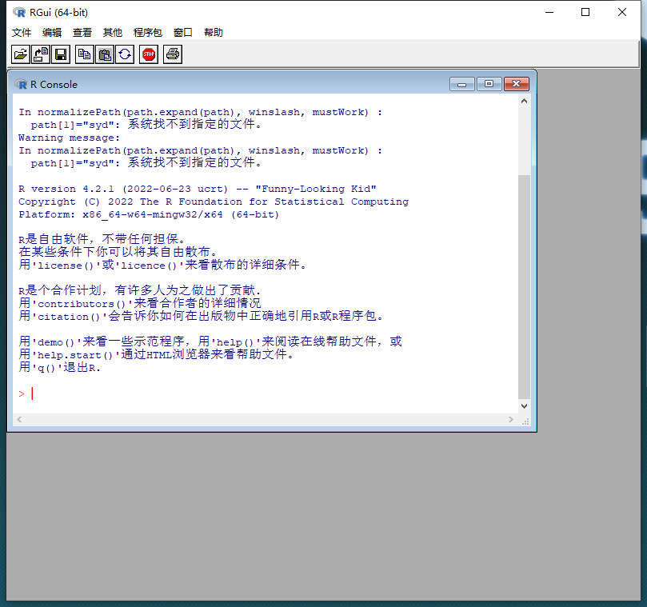Click the 'citation()' text in console
The image size is (647, 607).
69,317
